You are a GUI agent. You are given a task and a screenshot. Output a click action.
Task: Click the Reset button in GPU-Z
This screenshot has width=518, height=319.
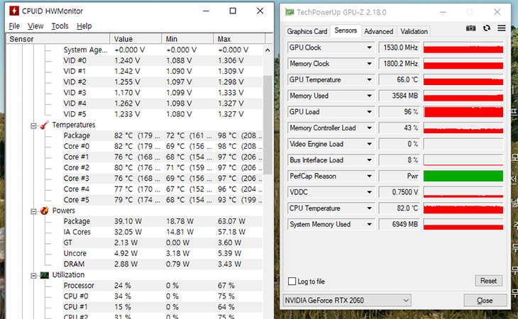(489, 281)
